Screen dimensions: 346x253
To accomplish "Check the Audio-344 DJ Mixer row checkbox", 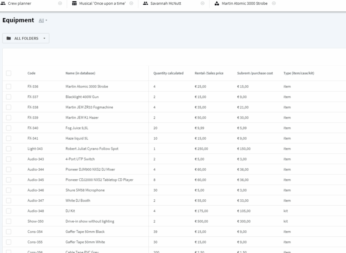I will pyautogui.click(x=9, y=169).
